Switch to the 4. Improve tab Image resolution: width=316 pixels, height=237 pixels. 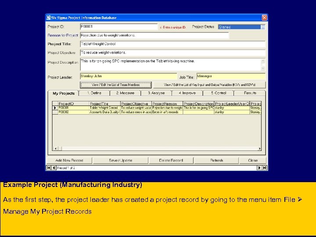click(x=187, y=93)
